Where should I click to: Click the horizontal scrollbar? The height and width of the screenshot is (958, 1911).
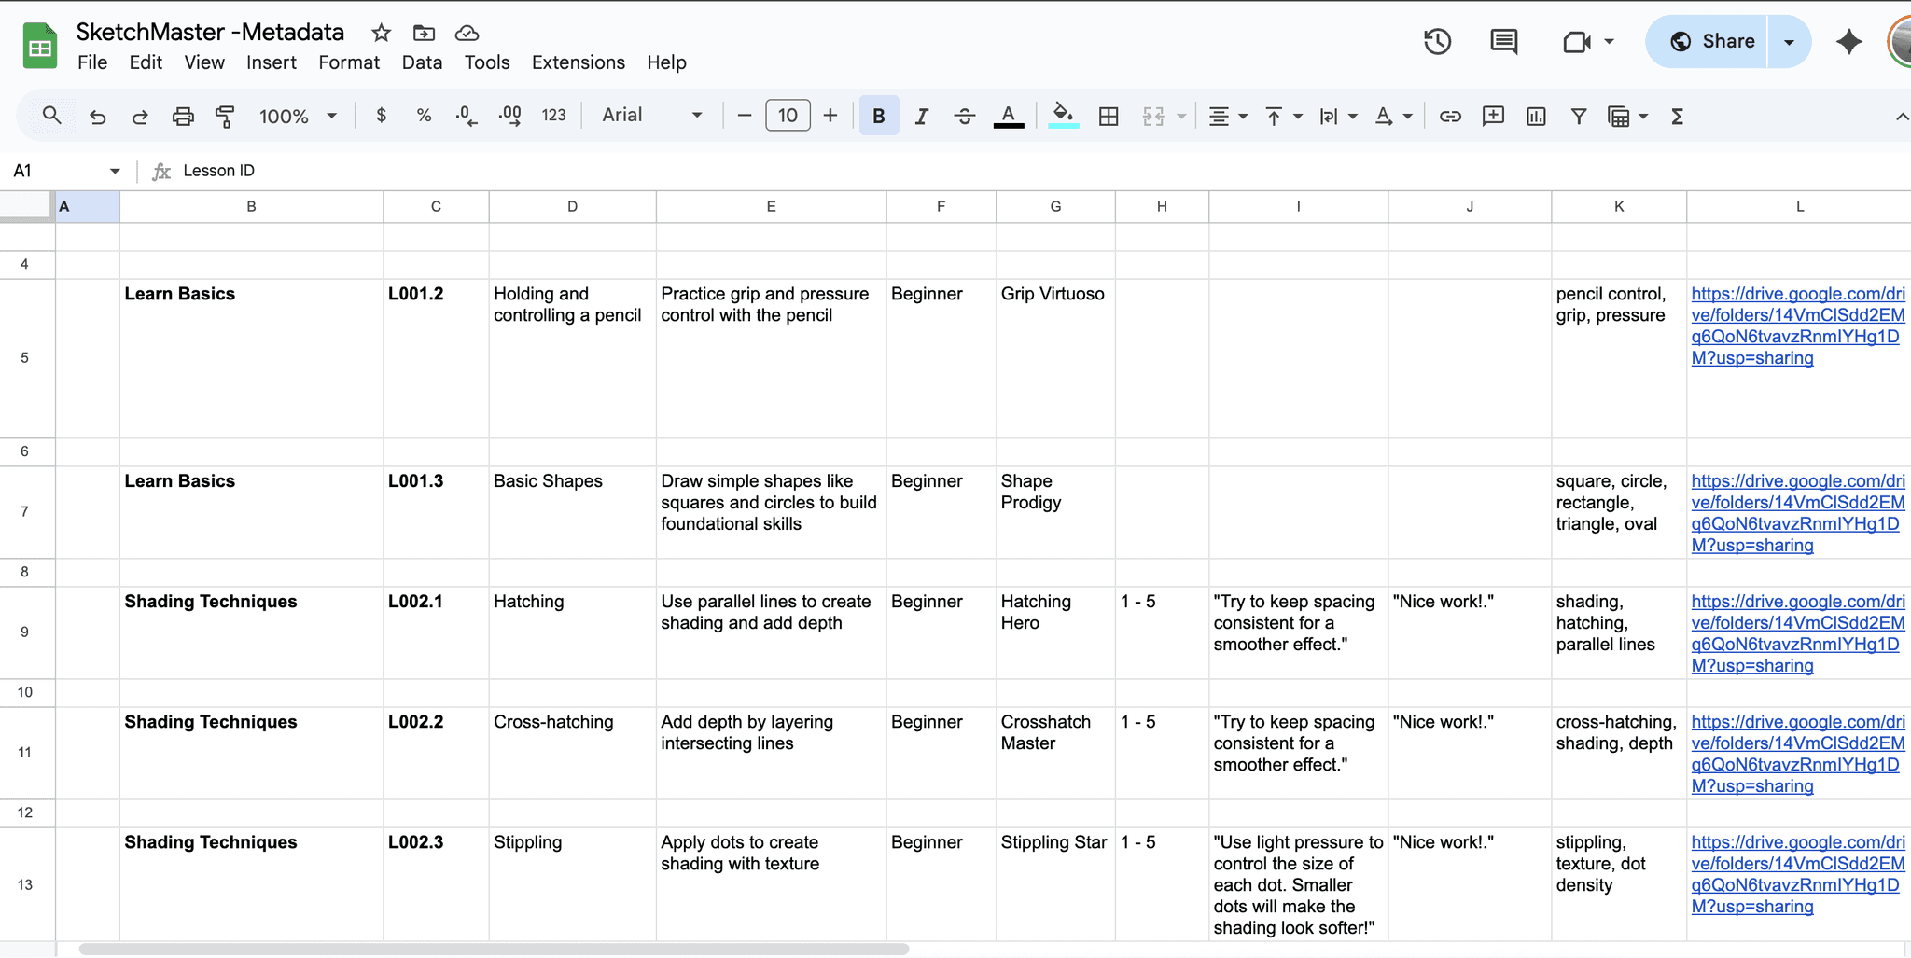[x=495, y=949]
